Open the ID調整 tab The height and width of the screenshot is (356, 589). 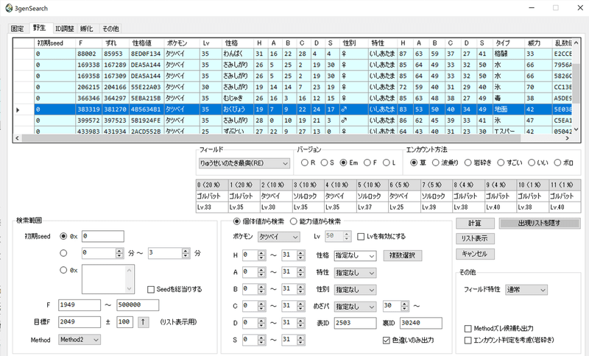pyautogui.click(x=65, y=29)
